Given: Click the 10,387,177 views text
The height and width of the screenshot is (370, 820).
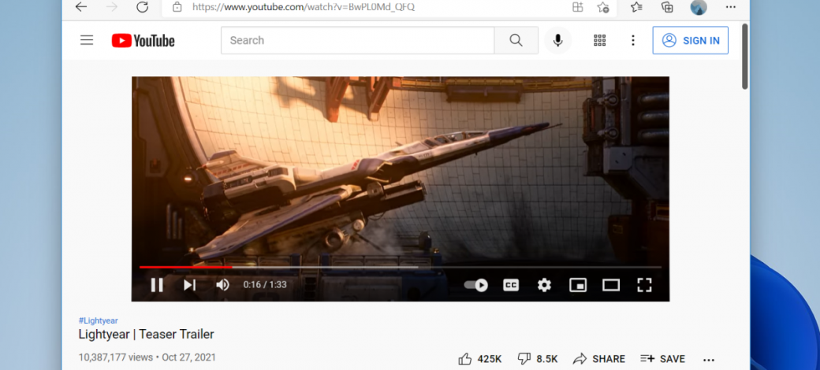Looking at the screenshot, I should (x=116, y=357).
